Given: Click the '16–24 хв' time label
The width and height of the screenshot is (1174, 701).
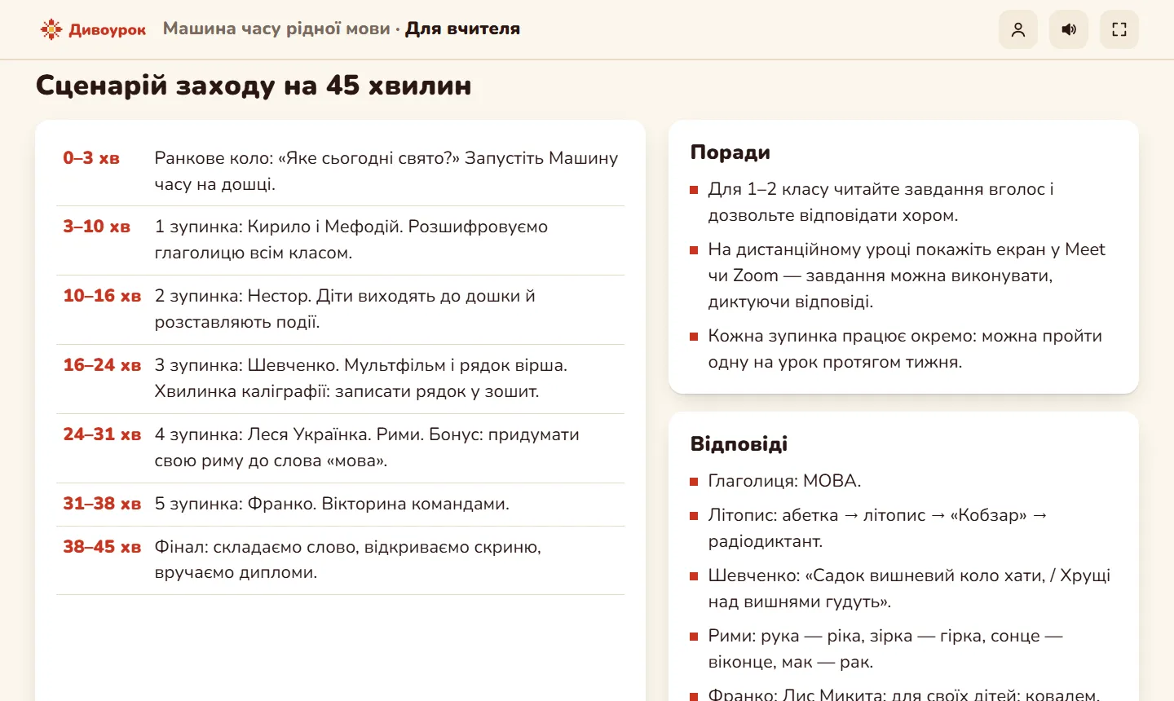Looking at the screenshot, I should pos(102,365).
